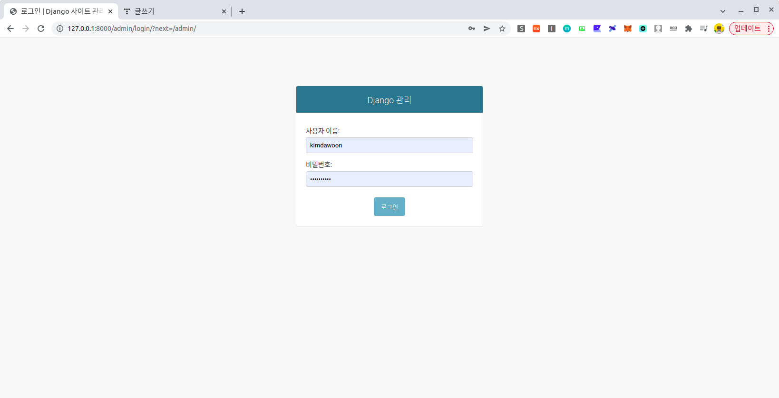Click the 비밀번호 label
Screen dimensions: 779x398
coord(319,165)
